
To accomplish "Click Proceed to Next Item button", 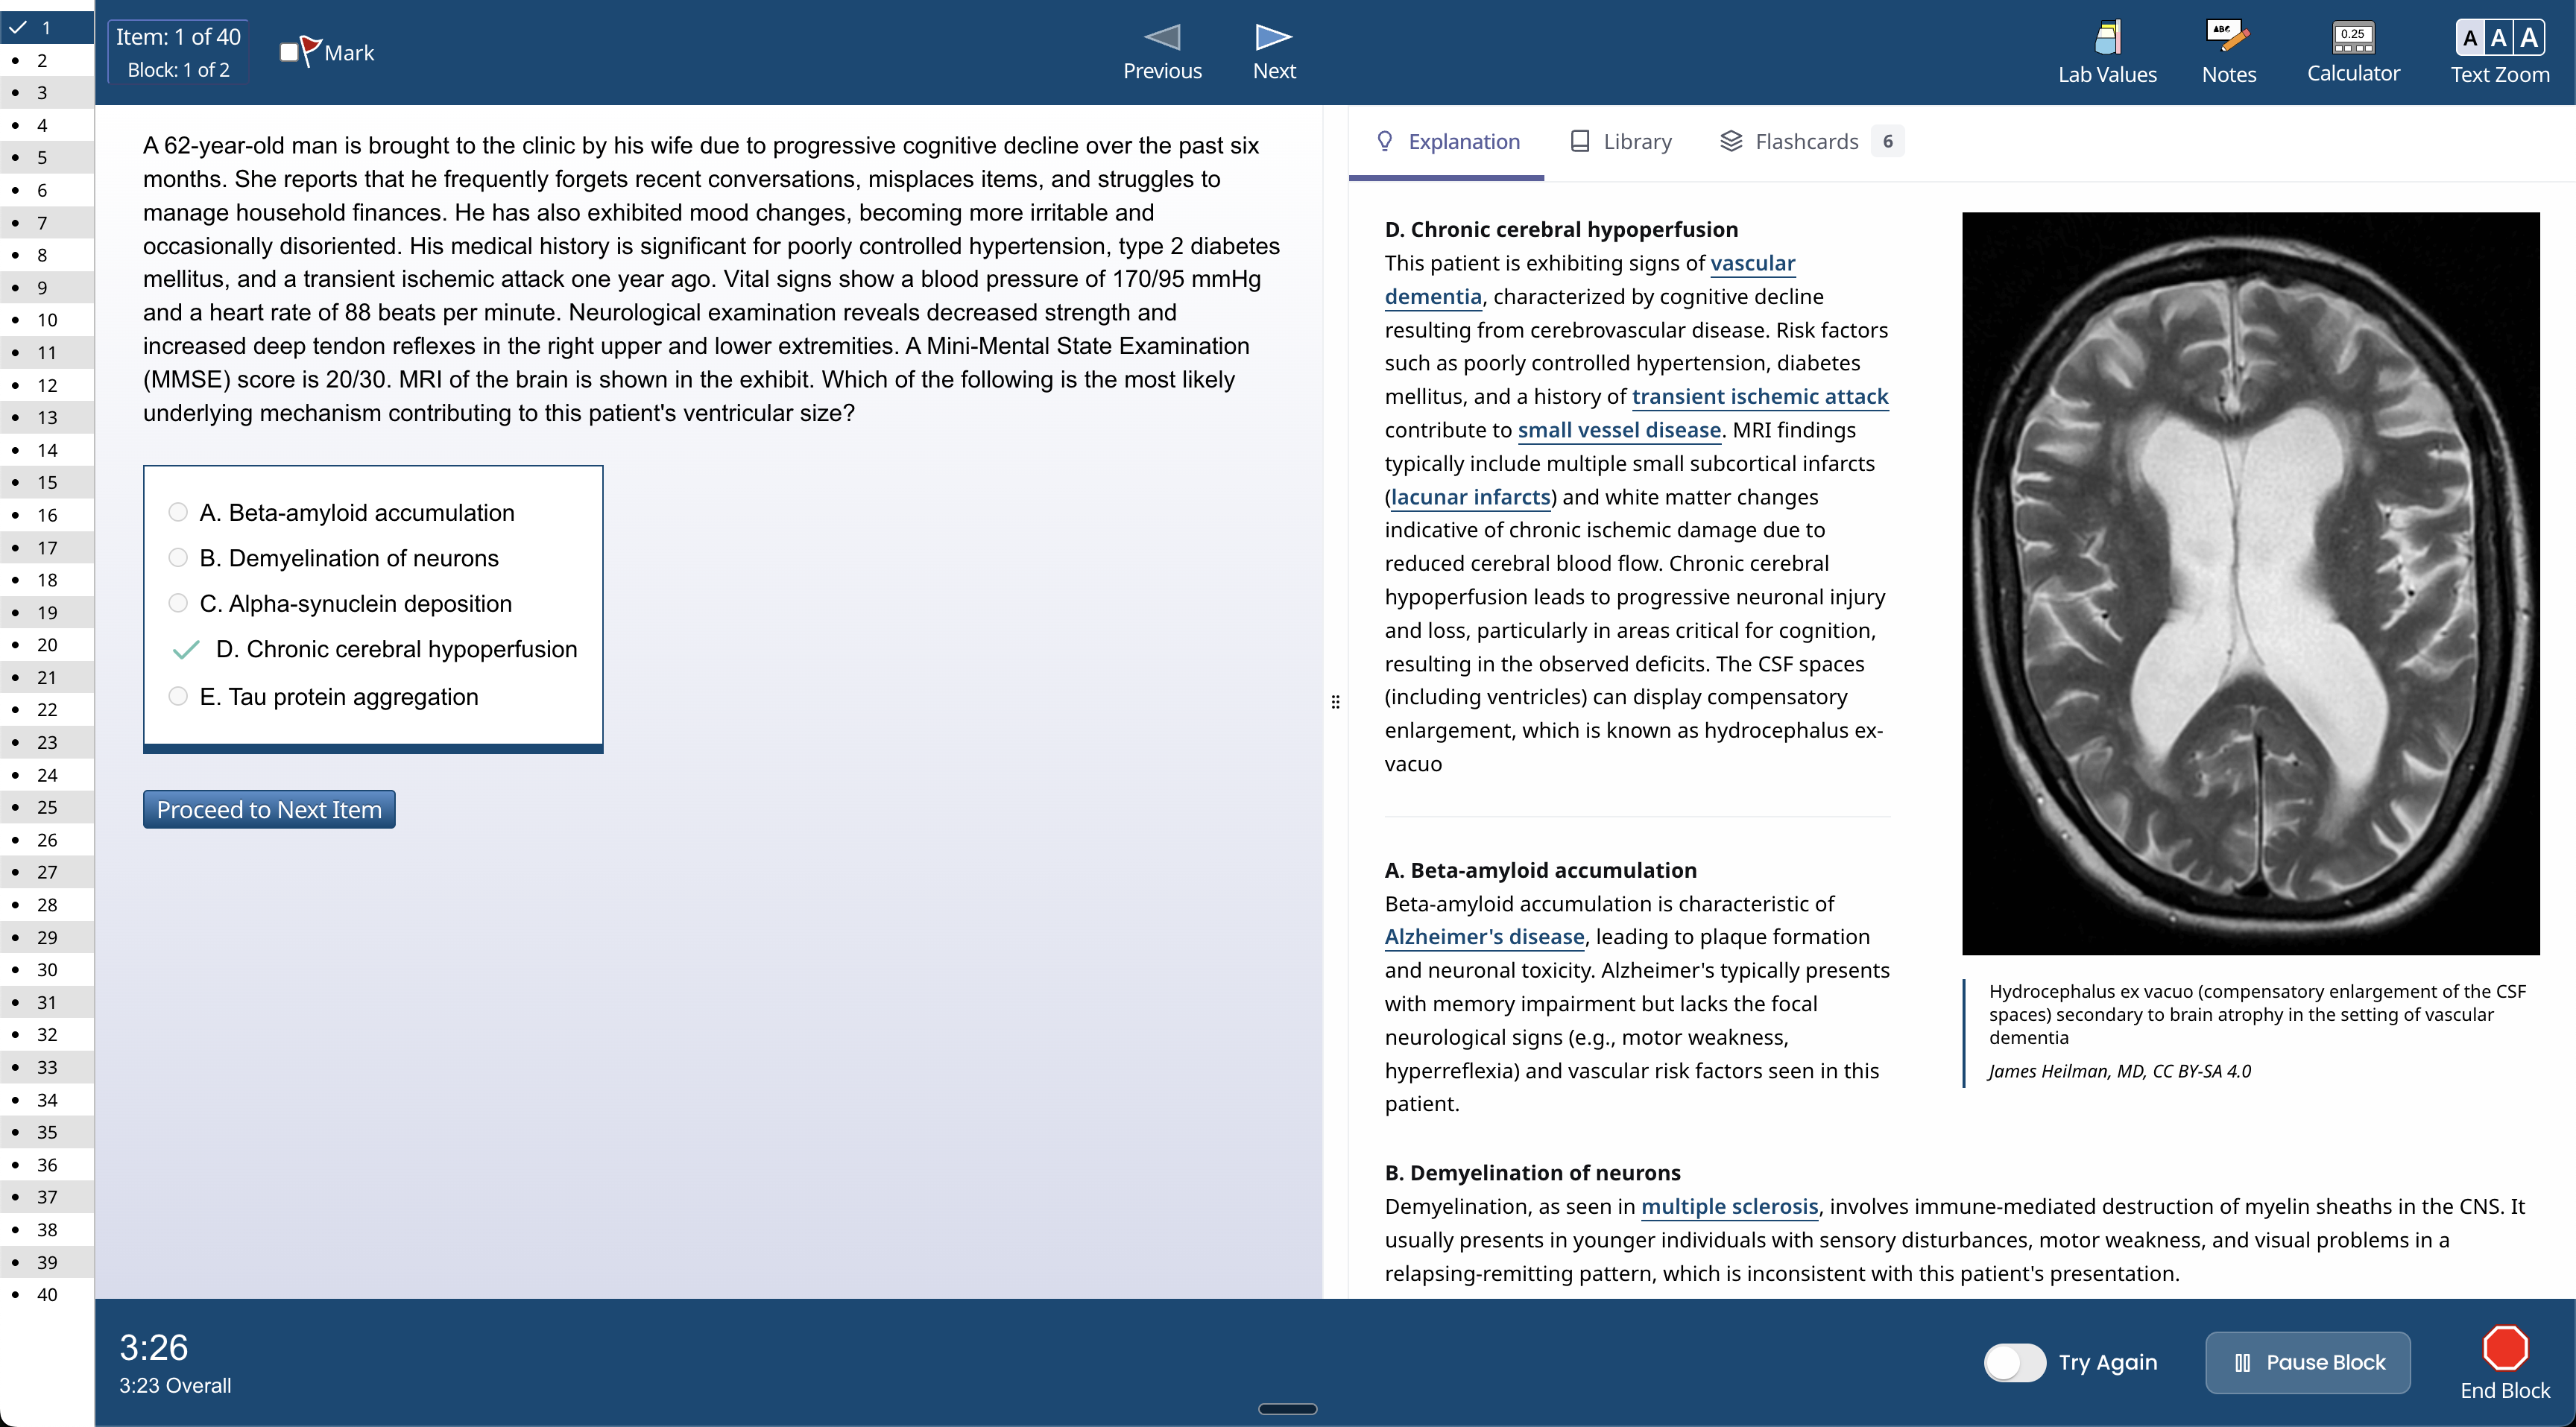I will 269,809.
